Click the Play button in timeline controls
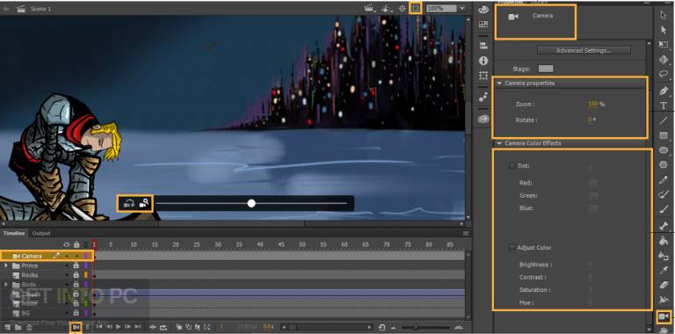Screen dimensions: 675x334 tap(119, 327)
